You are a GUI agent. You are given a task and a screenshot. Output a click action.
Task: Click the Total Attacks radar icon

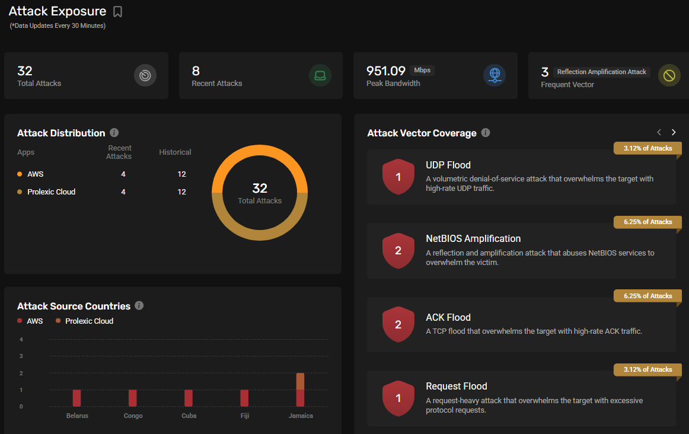coord(145,75)
